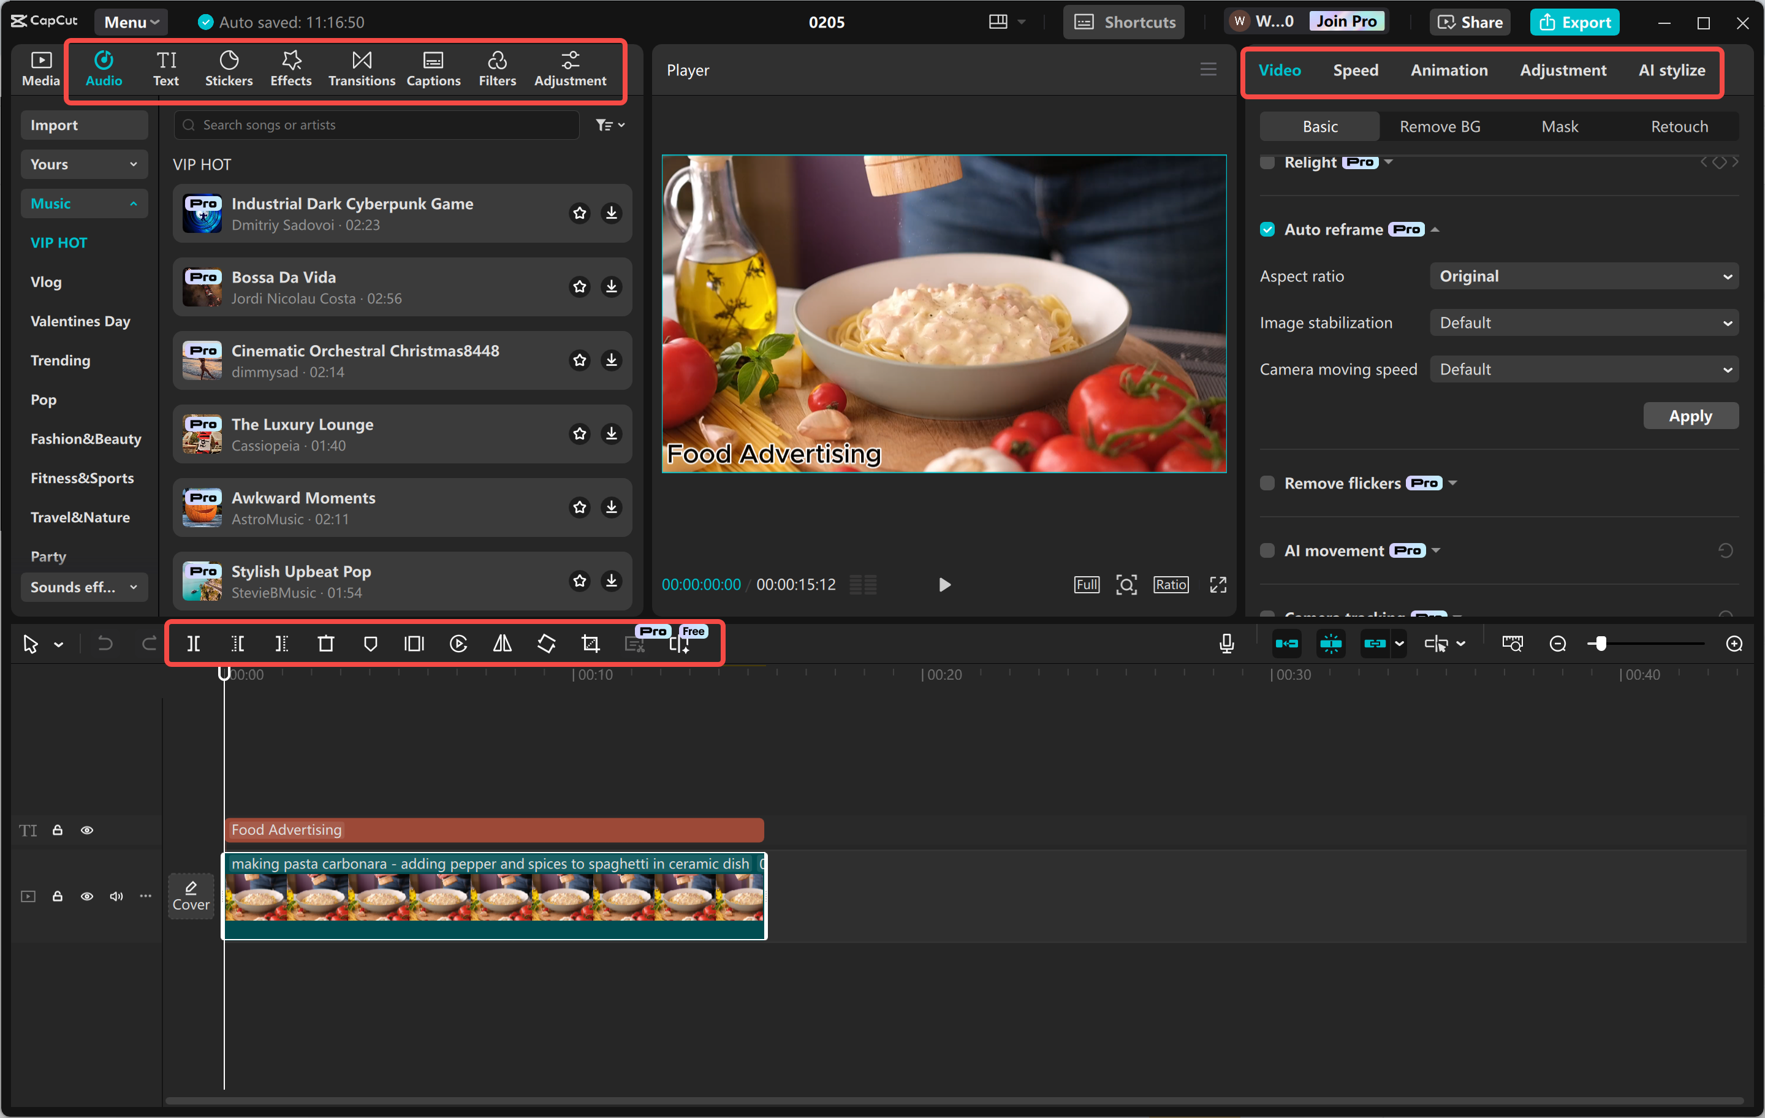Switch to the Speed tab
This screenshot has height=1118, width=1765.
1355,70
